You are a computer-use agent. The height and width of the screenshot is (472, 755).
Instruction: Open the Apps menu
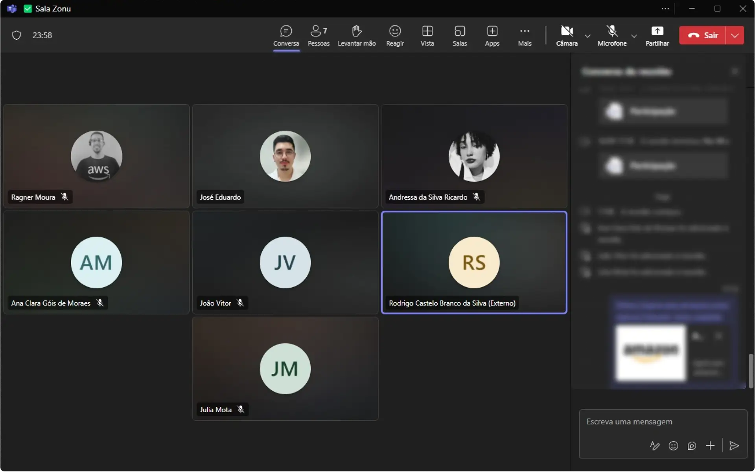(492, 35)
